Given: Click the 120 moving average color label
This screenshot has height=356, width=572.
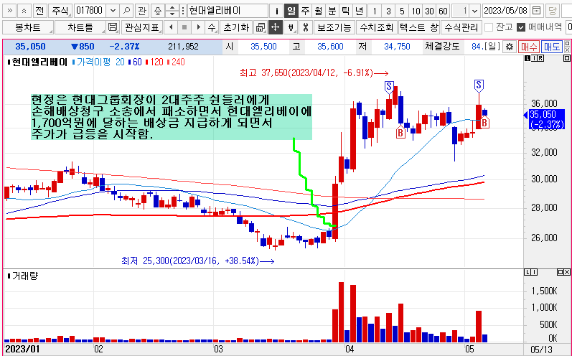Looking at the screenshot, I should 157,62.
